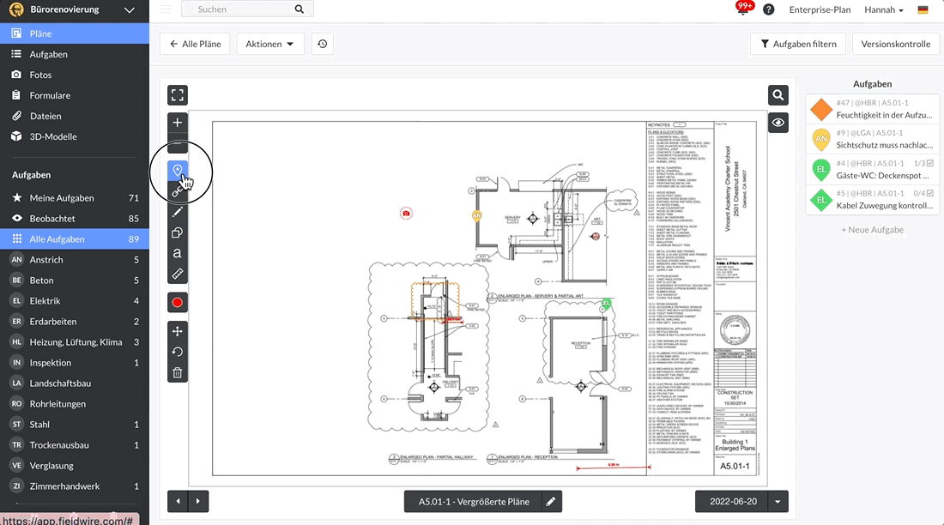Click Aufgaben filtern button
This screenshot has height=525, width=944.
[x=798, y=44]
